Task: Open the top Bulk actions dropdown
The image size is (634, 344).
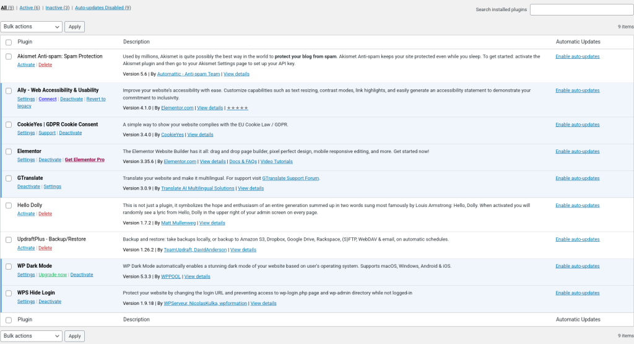Action: coord(32,27)
